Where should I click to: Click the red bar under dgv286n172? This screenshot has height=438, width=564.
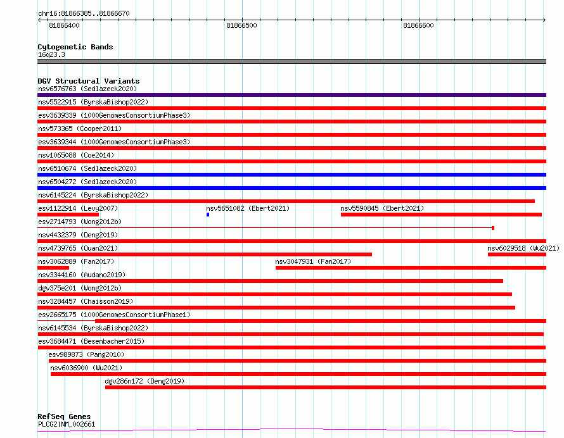[x=326, y=387]
